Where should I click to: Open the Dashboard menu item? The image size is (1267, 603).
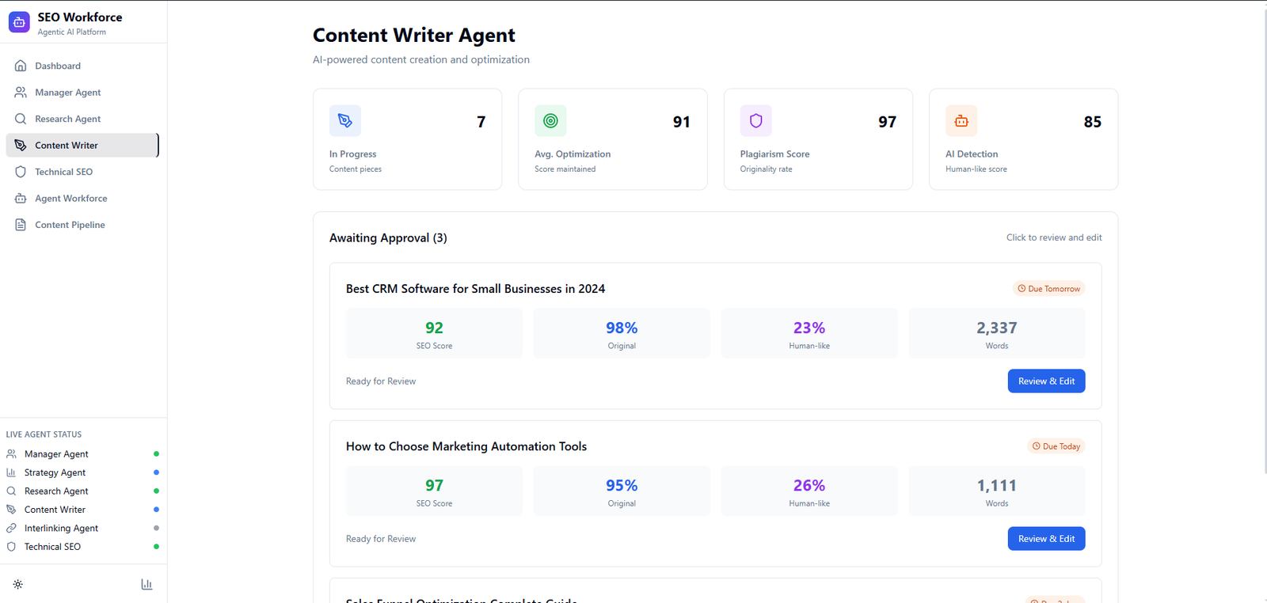click(x=82, y=66)
